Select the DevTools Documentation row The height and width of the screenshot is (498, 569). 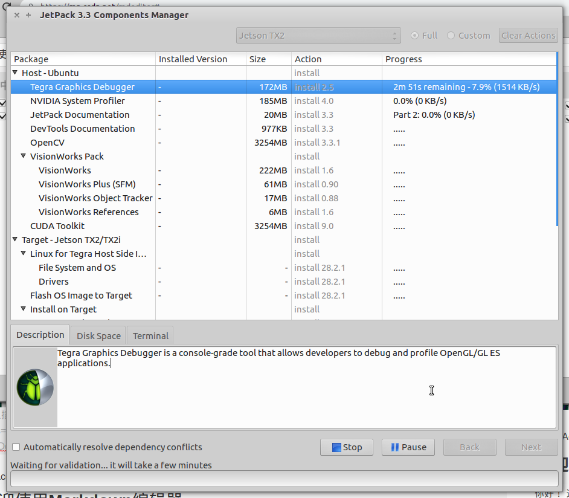pos(283,129)
